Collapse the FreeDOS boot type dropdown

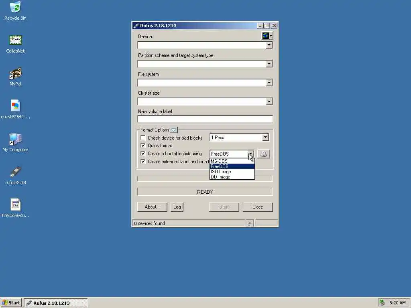click(x=250, y=154)
